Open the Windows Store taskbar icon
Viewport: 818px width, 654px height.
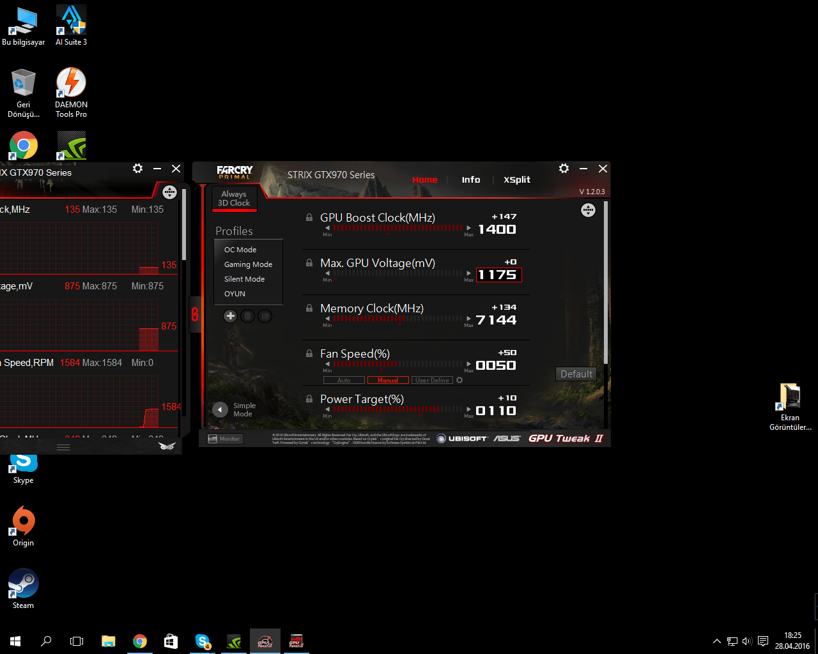171,641
